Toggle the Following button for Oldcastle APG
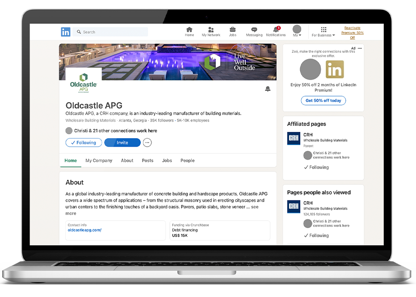416x297 pixels. (84, 143)
